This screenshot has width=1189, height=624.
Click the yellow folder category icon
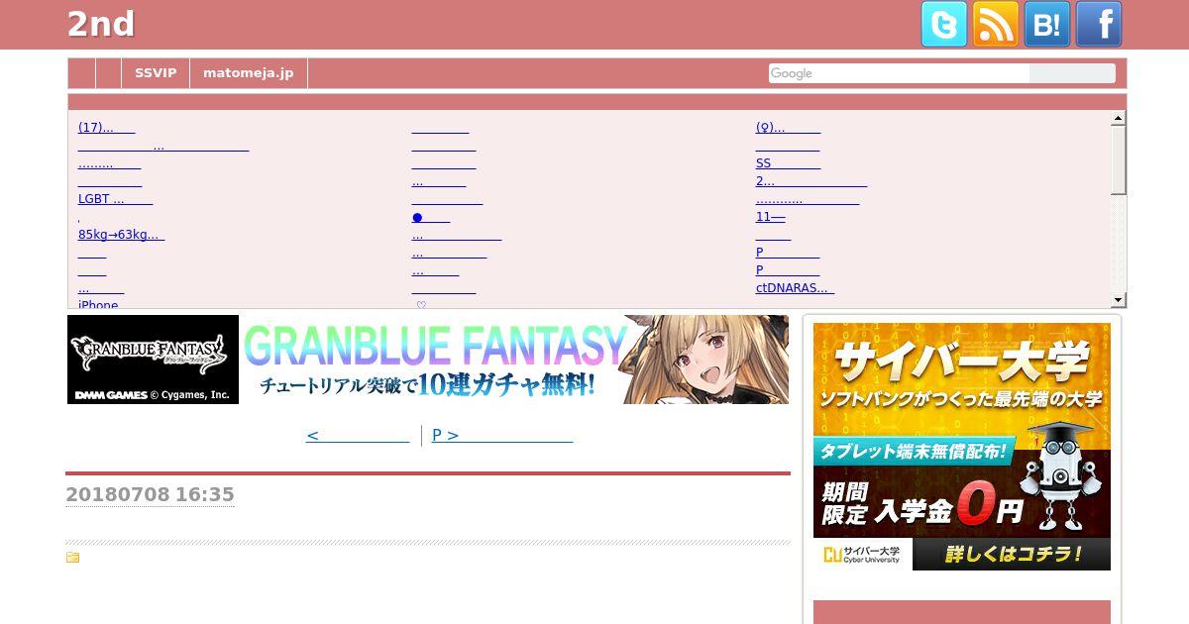coord(72,558)
